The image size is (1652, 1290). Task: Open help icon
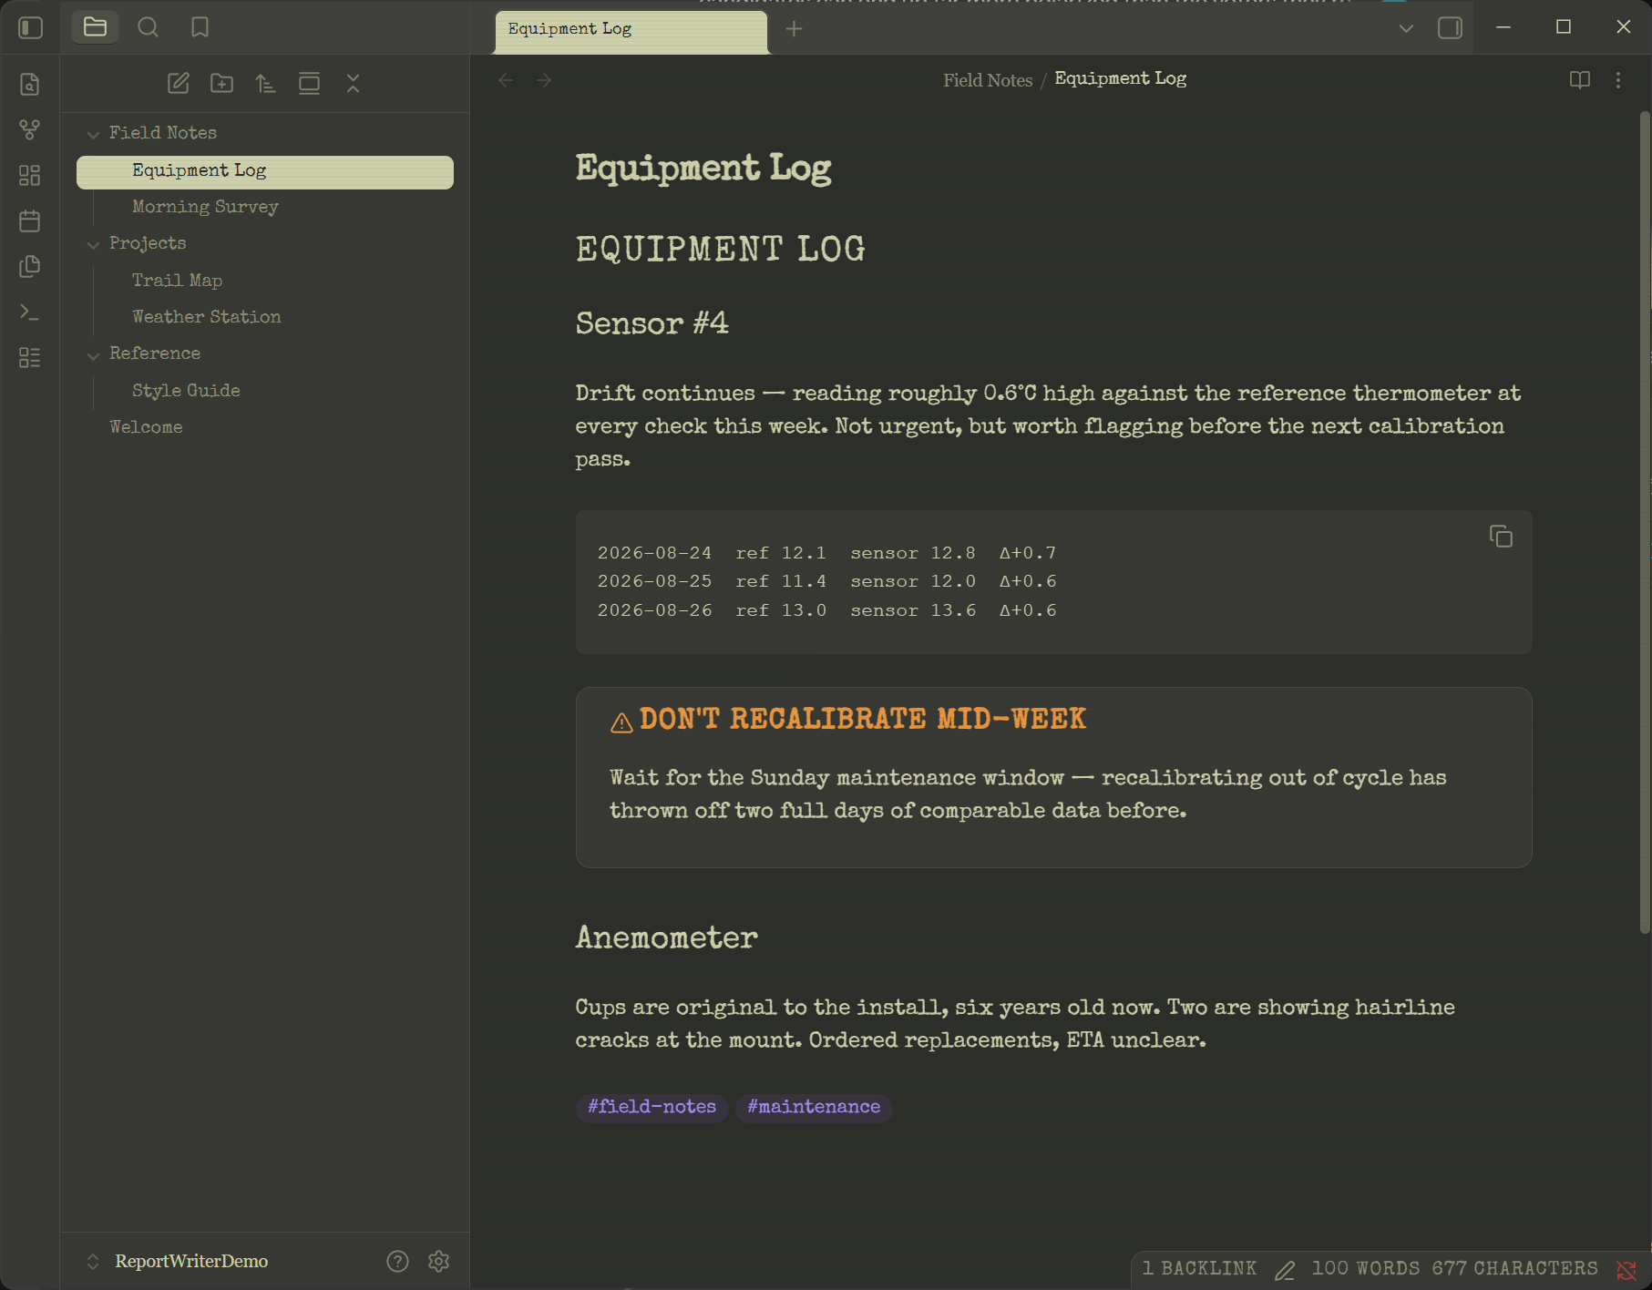point(397,1262)
